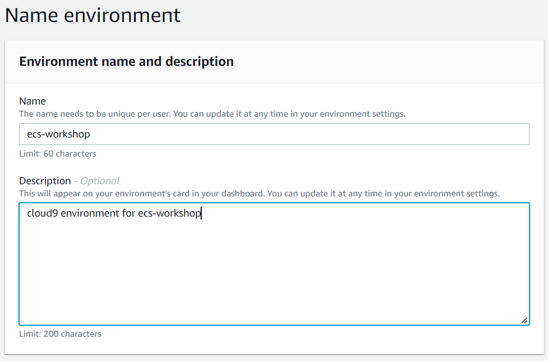The width and height of the screenshot is (548, 361).
Task: Click "ecs-workshop" inside the Description text area
Action: 169,214
